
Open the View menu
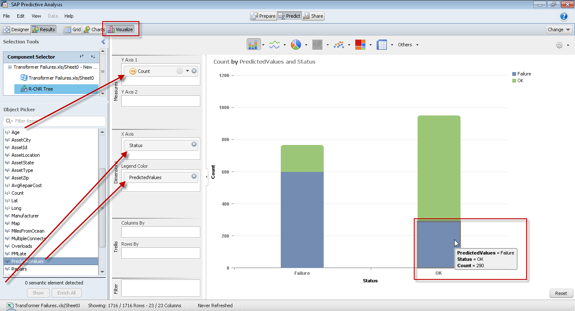tap(36, 16)
